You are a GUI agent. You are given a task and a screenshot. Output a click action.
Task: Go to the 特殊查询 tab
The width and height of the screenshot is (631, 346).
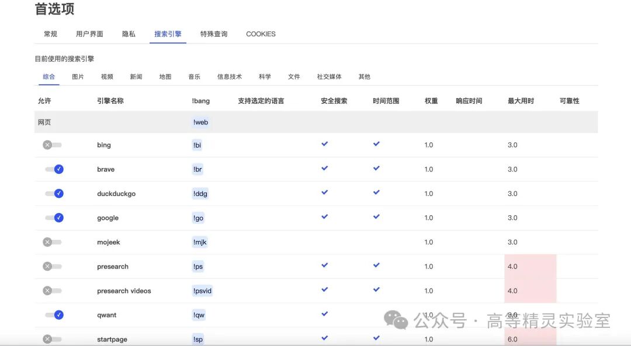click(x=214, y=34)
